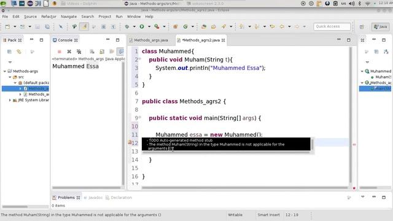Click the Console horizontal scrollbar
This screenshot has width=393, height=221.
tap(87, 187)
